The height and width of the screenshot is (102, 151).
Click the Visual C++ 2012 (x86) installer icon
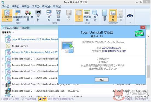pyautogui.click(x=8, y=91)
